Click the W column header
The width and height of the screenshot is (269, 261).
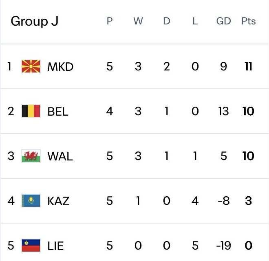pos(138,21)
